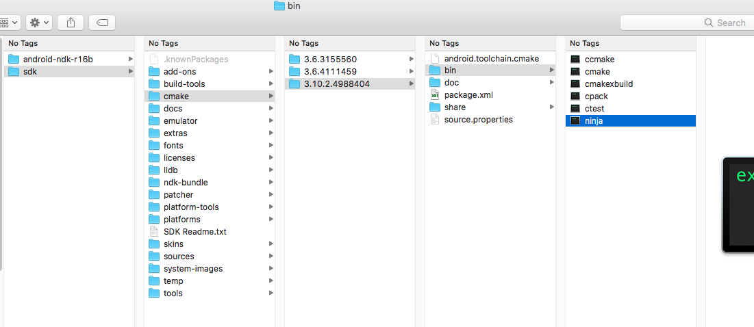Expand the platform-tools folder arrow
The width and height of the screenshot is (754, 327).
point(271,207)
